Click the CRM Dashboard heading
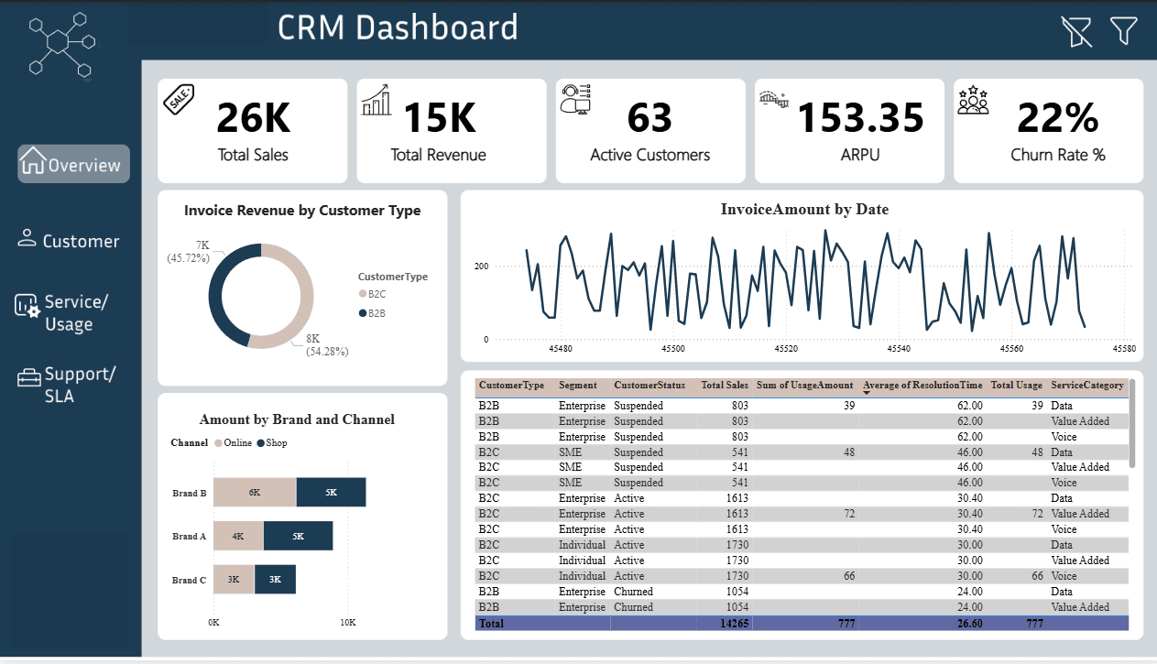Viewport: 1157px width, 664px height. point(398,27)
